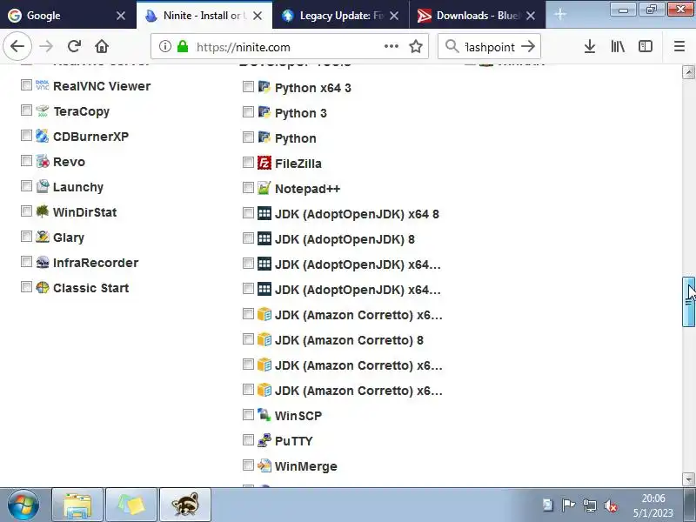The width and height of the screenshot is (696, 522).
Task: Open the Firefox downloads arrow icon
Action: [590, 46]
